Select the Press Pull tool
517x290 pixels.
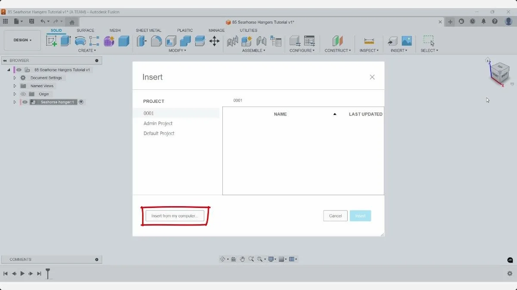pos(142,41)
